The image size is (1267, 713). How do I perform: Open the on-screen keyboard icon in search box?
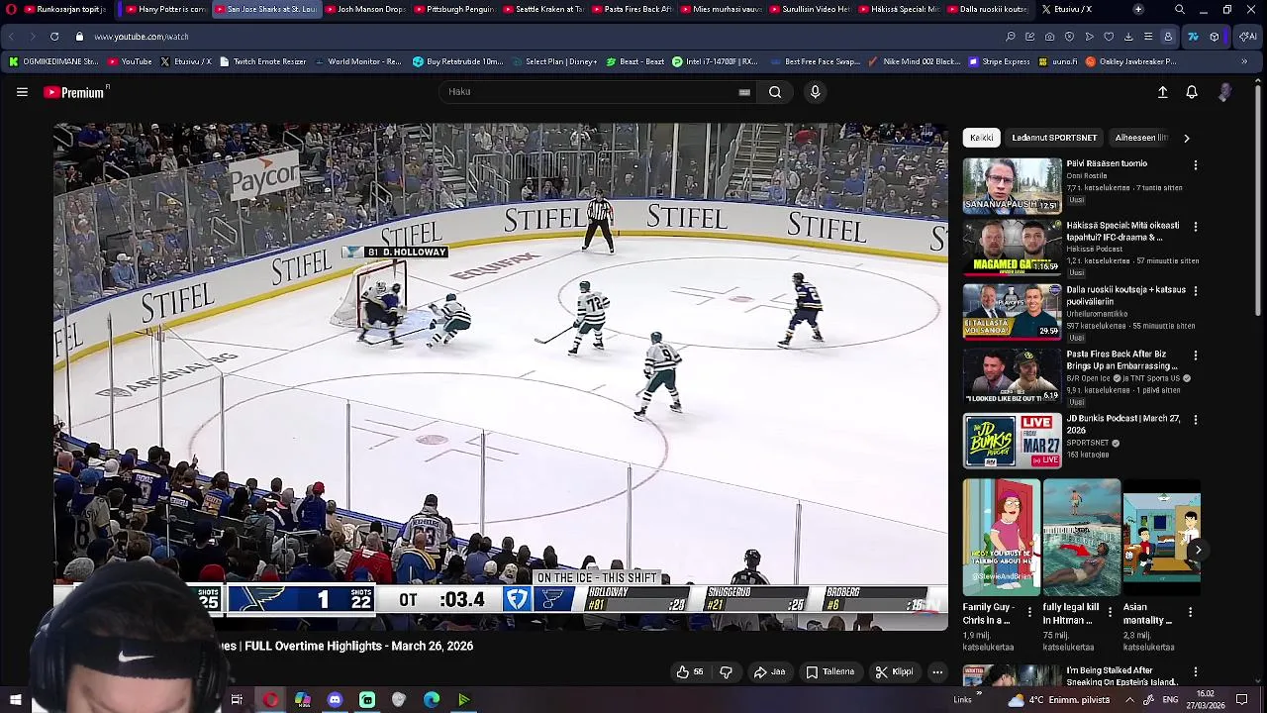[744, 92]
